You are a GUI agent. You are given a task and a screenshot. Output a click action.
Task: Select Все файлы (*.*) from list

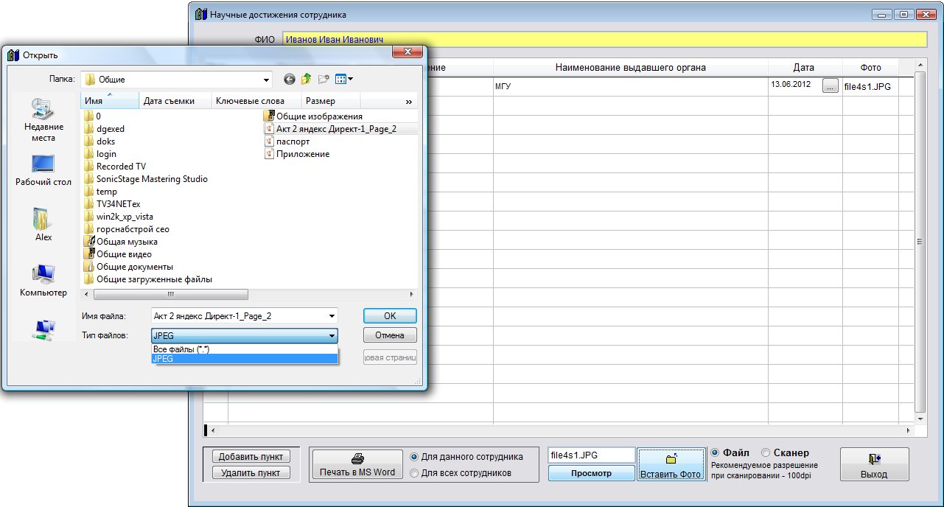click(181, 349)
